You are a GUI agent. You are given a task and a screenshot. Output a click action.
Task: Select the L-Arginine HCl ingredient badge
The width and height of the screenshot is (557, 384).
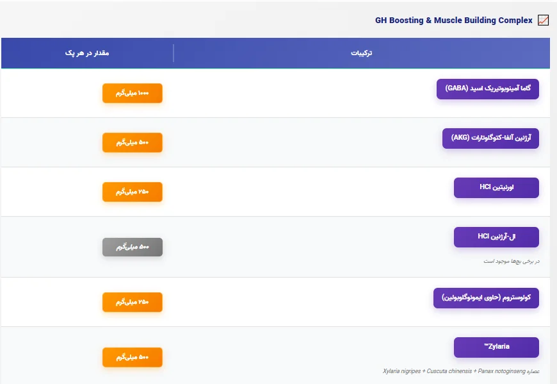[496, 237]
